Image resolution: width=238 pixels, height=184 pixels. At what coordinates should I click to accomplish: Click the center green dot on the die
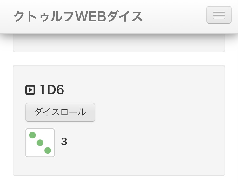(40, 143)
